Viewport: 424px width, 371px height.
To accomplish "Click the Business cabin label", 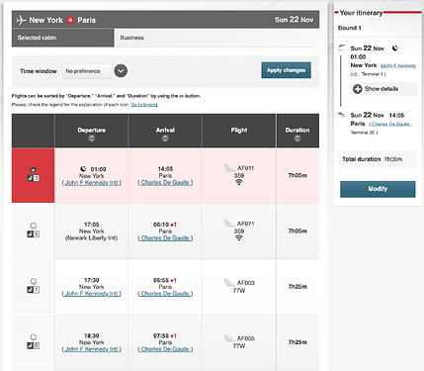I will point(131,38).
